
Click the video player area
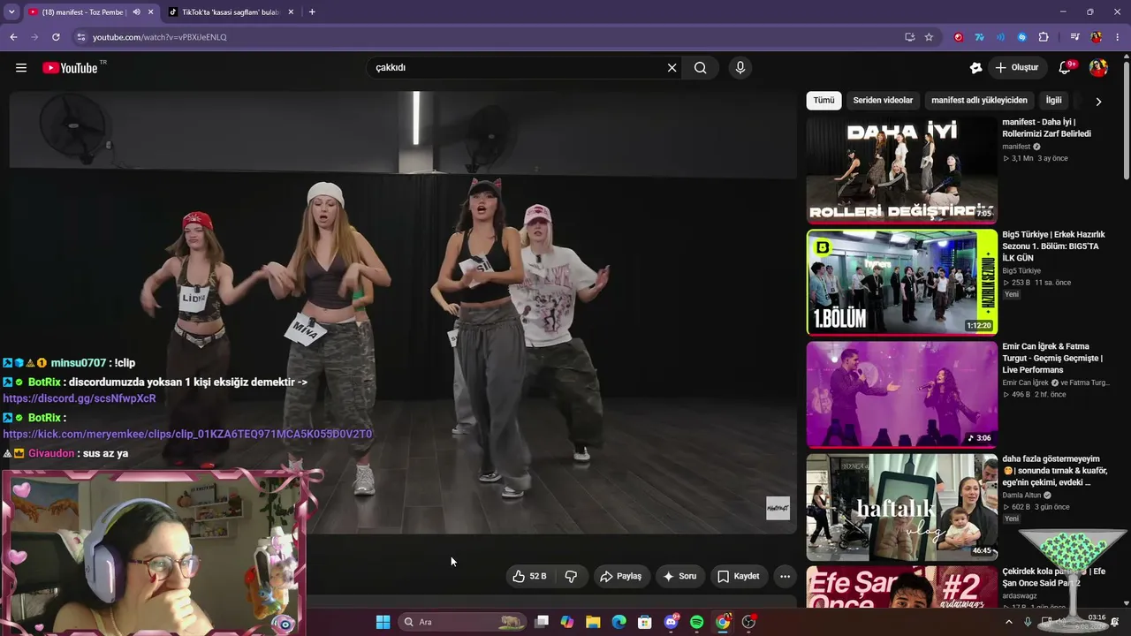(403, 313)
